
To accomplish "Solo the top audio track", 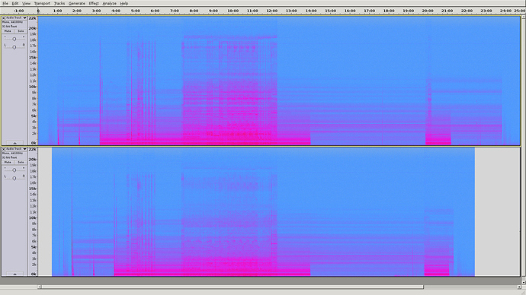I will 21,31.
